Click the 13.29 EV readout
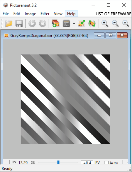Screen dimensions: 132x172 click(23, 163)
